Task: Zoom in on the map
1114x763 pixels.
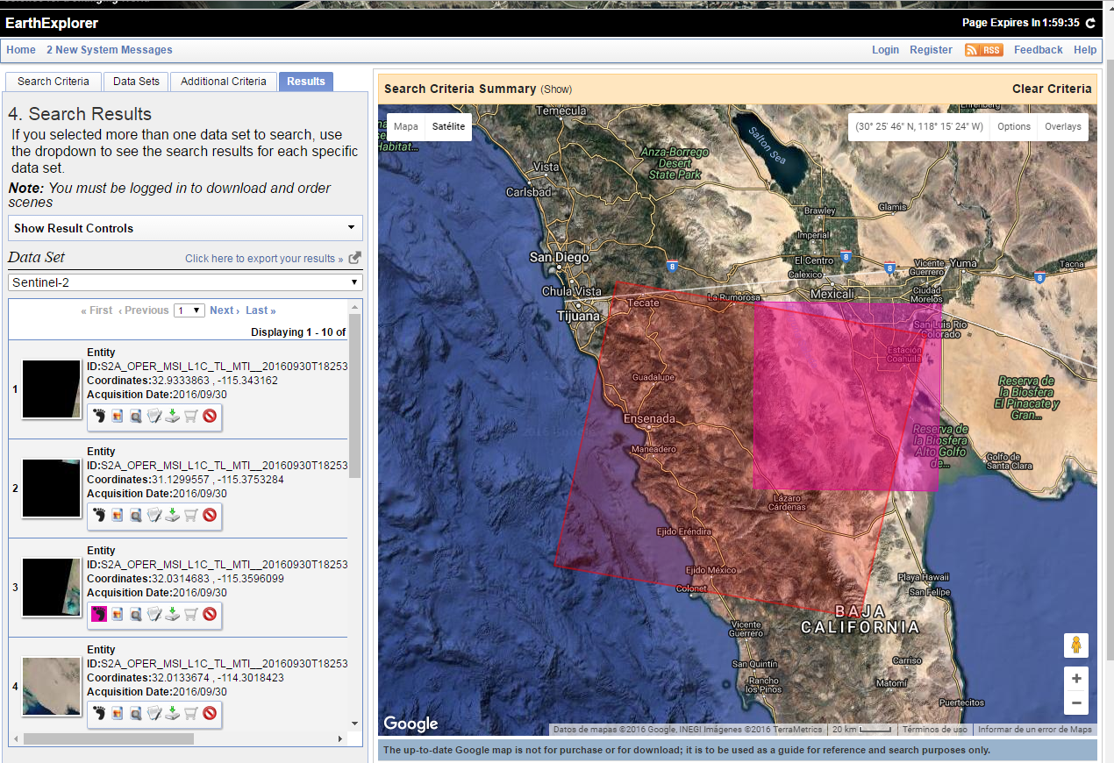Action: 1076,679
